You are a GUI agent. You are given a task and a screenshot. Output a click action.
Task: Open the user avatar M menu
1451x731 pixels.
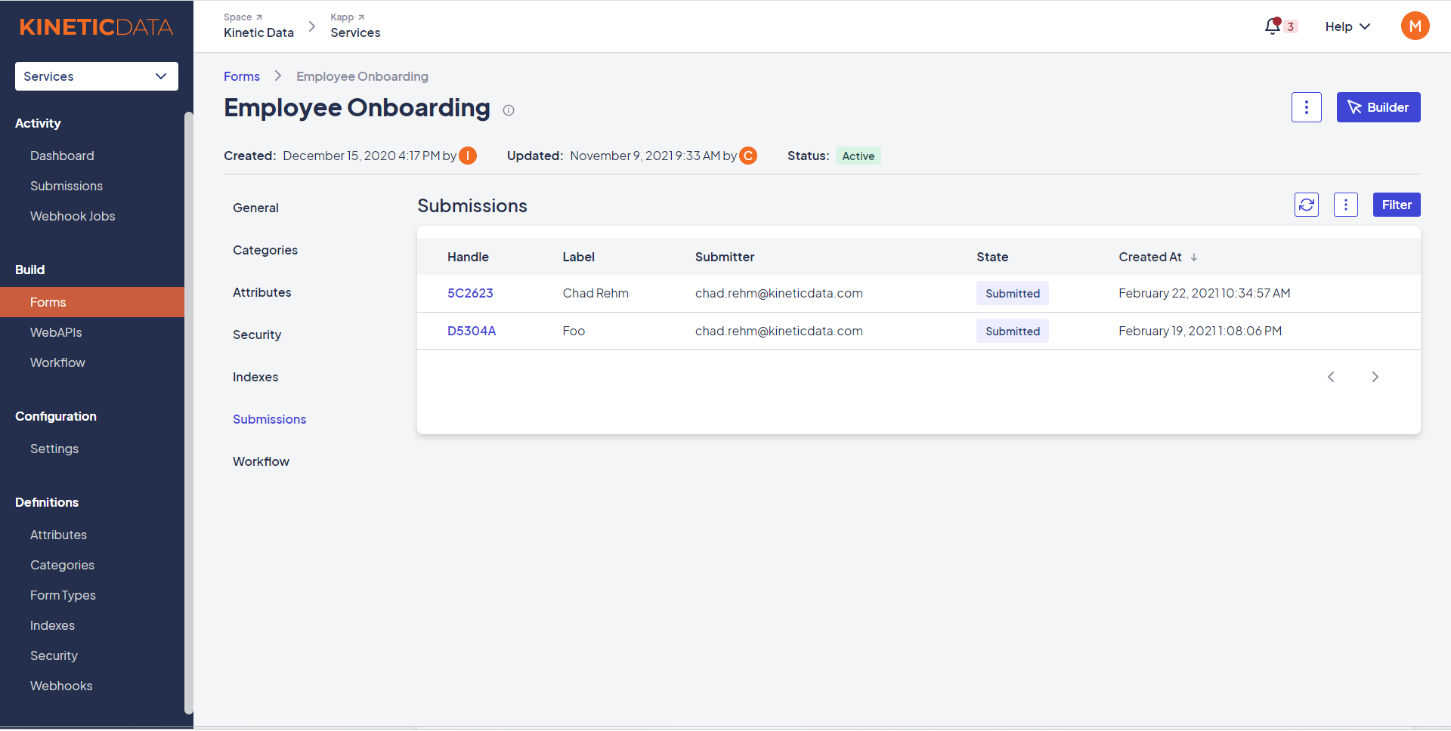click(x=1415, y=26)
